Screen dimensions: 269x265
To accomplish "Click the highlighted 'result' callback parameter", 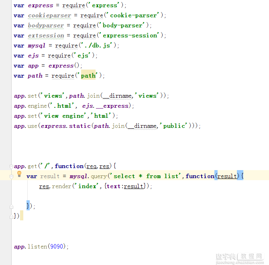I will [x=227, y=176].
